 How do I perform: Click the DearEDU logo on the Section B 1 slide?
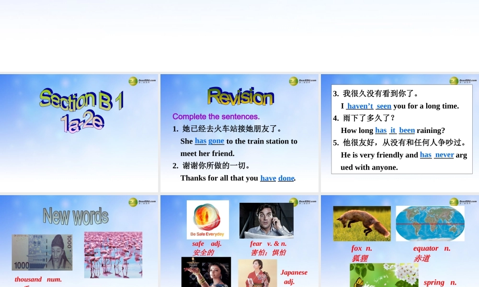click(x=142, y=81)
